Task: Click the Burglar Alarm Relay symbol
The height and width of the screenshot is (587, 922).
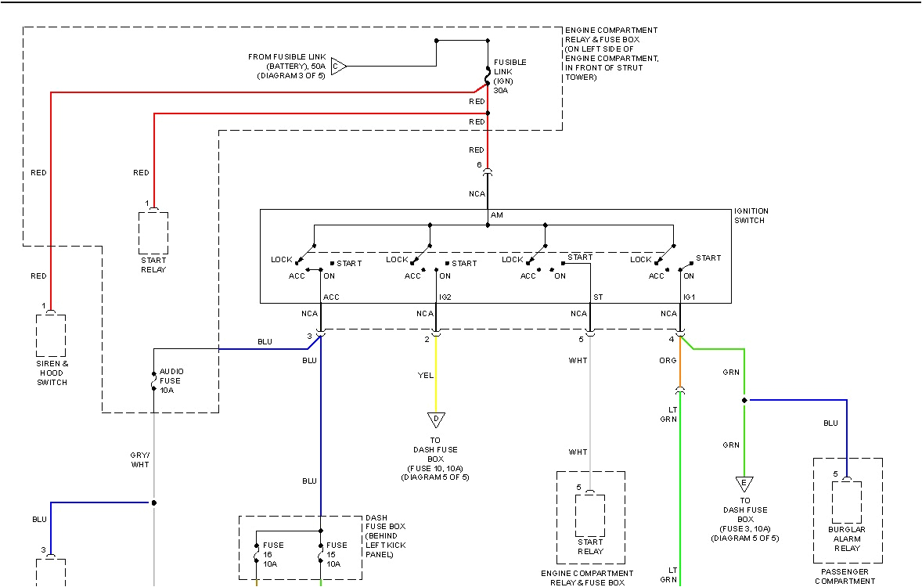Action: 846,501
